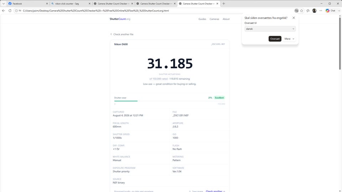Open the dansk language dropdown

pos(270,29)
